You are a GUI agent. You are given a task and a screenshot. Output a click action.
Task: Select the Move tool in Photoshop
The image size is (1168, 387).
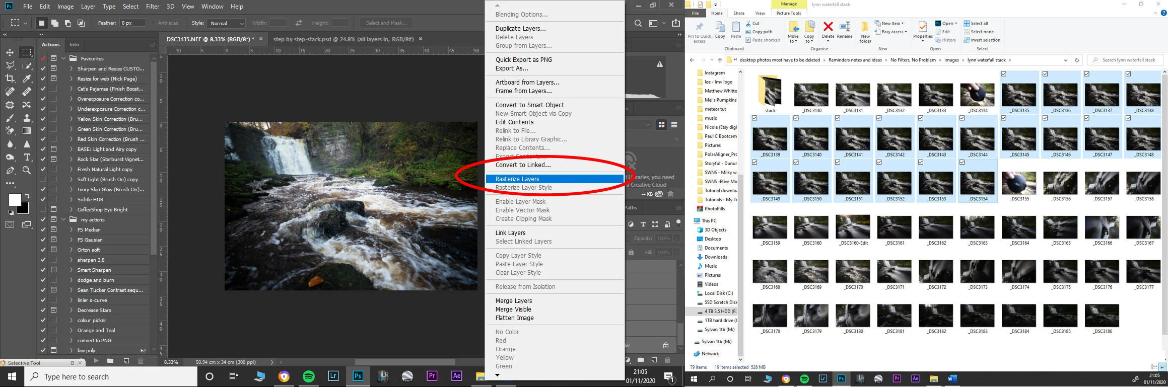(x=10, y=52)
